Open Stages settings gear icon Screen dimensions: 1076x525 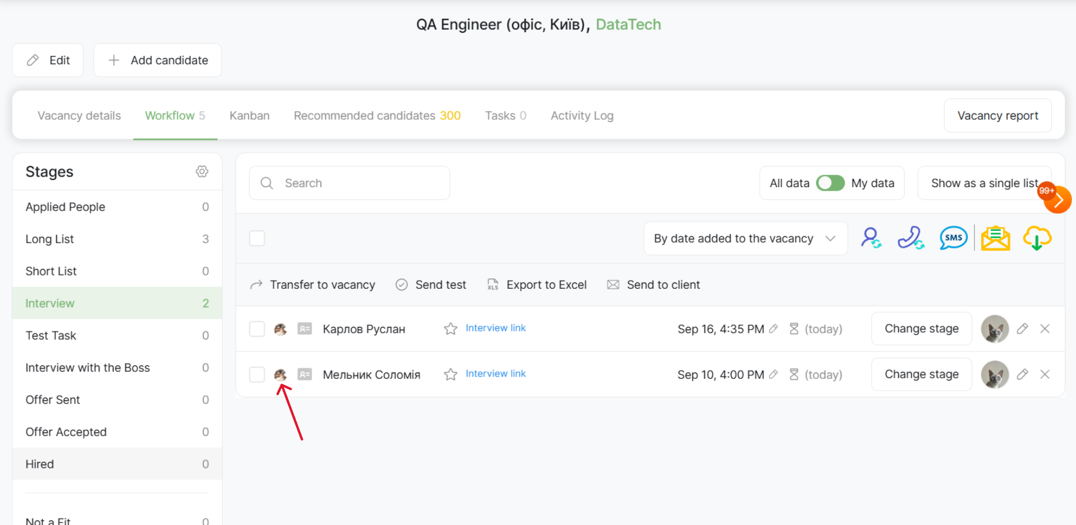202,171
